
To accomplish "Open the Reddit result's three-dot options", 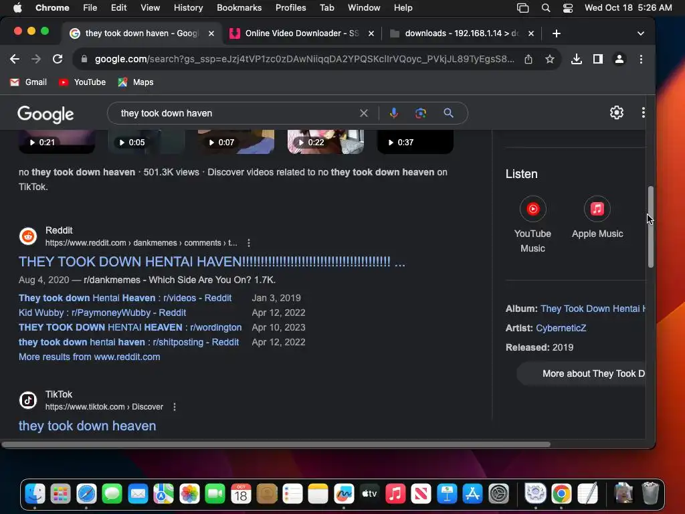I will click(249, 243).
